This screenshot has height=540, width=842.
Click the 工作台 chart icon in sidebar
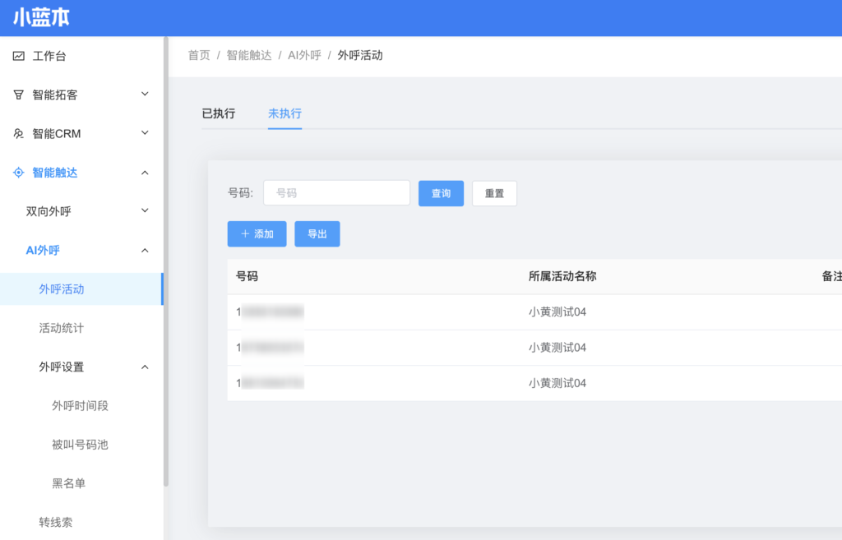tap(19, 56)
